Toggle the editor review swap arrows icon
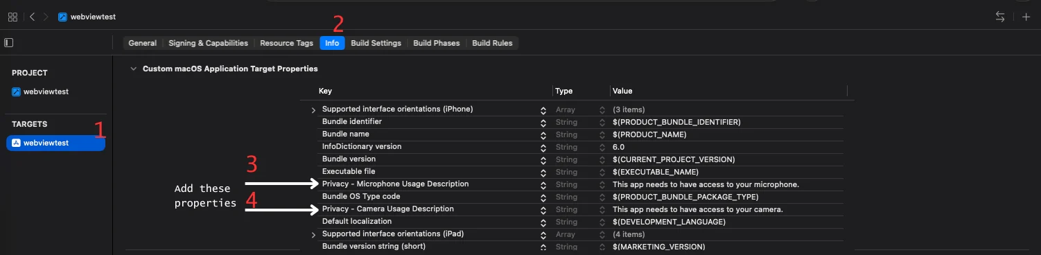Screen dimensions: 1041x255 pyautogui.click(x=1000, y=17)
